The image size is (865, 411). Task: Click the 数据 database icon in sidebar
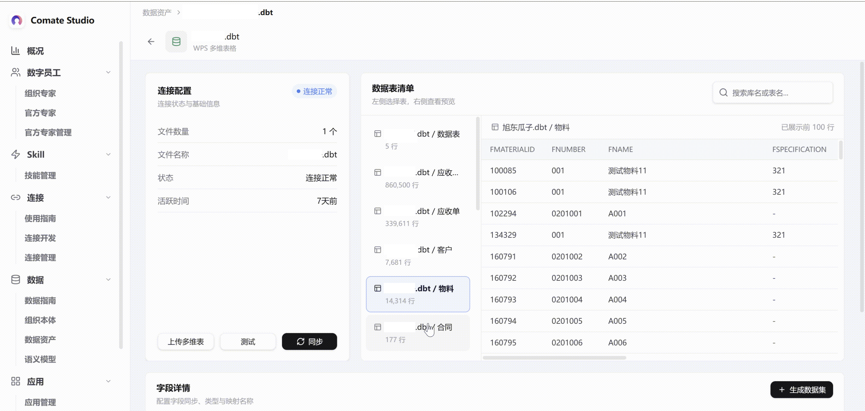15,279
